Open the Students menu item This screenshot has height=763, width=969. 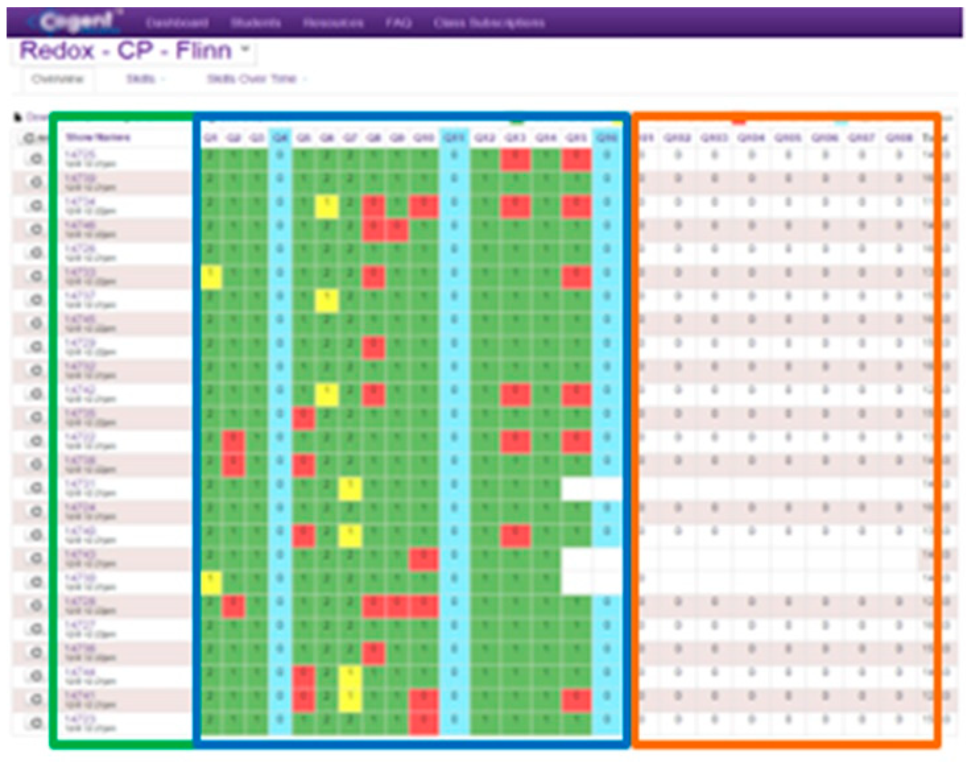256,22
